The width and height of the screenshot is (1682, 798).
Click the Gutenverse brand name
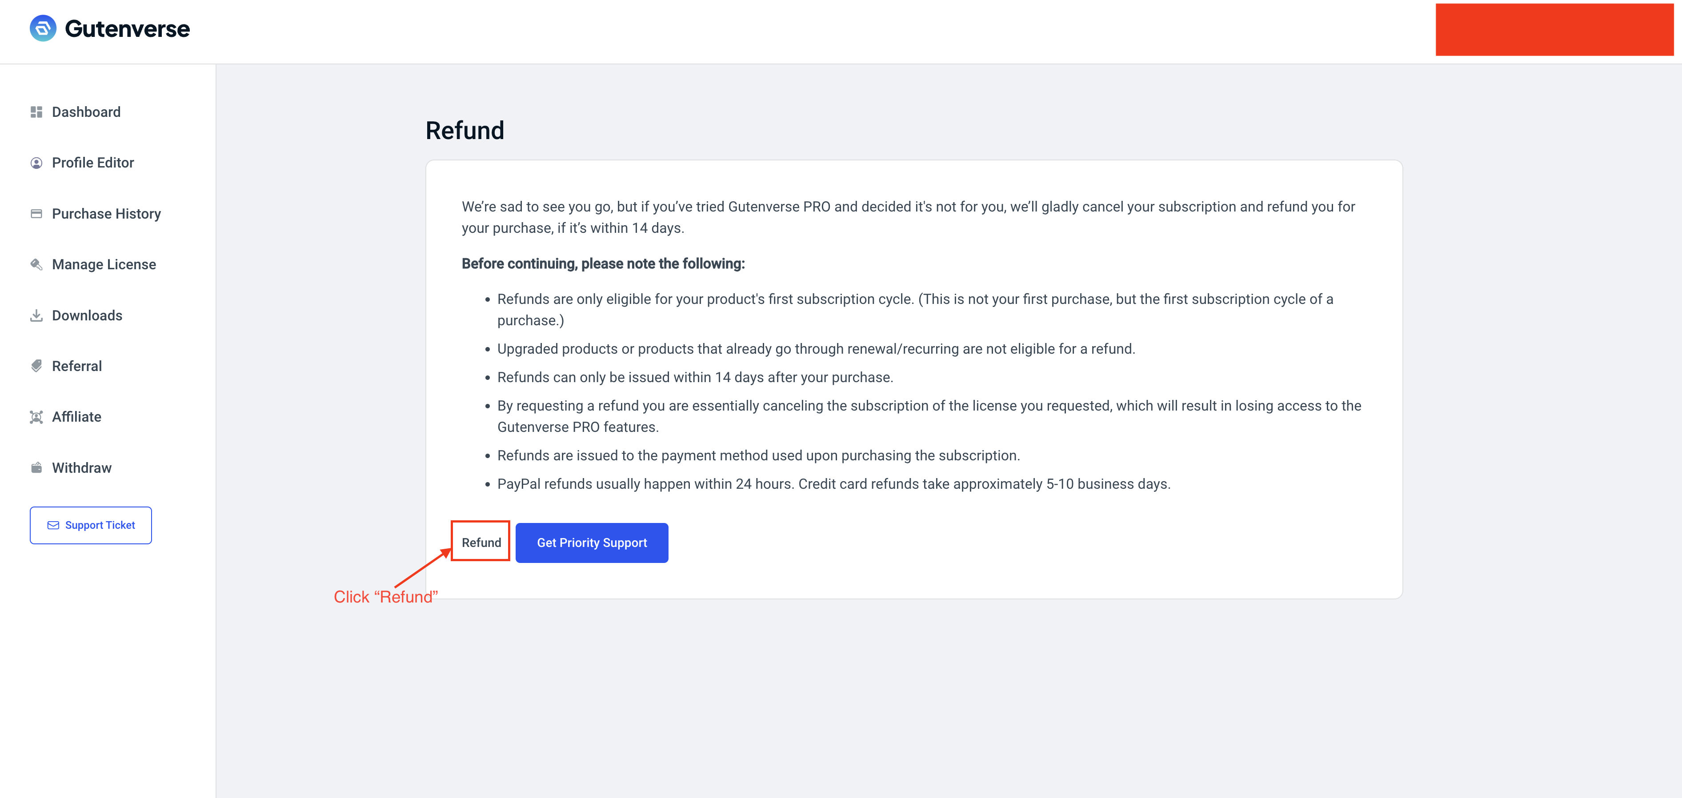pos(127,29)
